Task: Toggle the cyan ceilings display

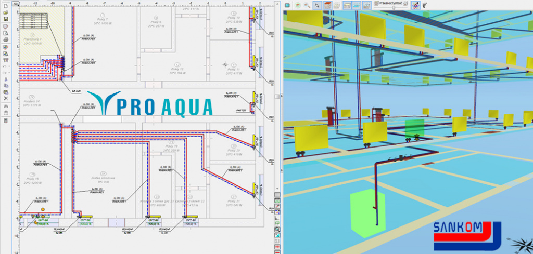Action: coord(357,5)
